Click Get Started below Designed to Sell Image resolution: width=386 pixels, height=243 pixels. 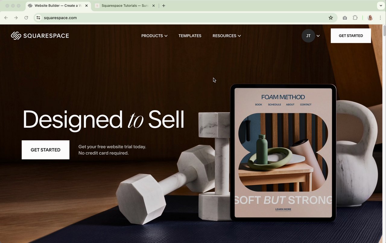coord(46,150)
